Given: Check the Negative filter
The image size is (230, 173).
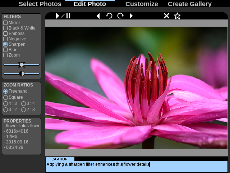Looking at the screenshot, I should (x=5, y=39).
